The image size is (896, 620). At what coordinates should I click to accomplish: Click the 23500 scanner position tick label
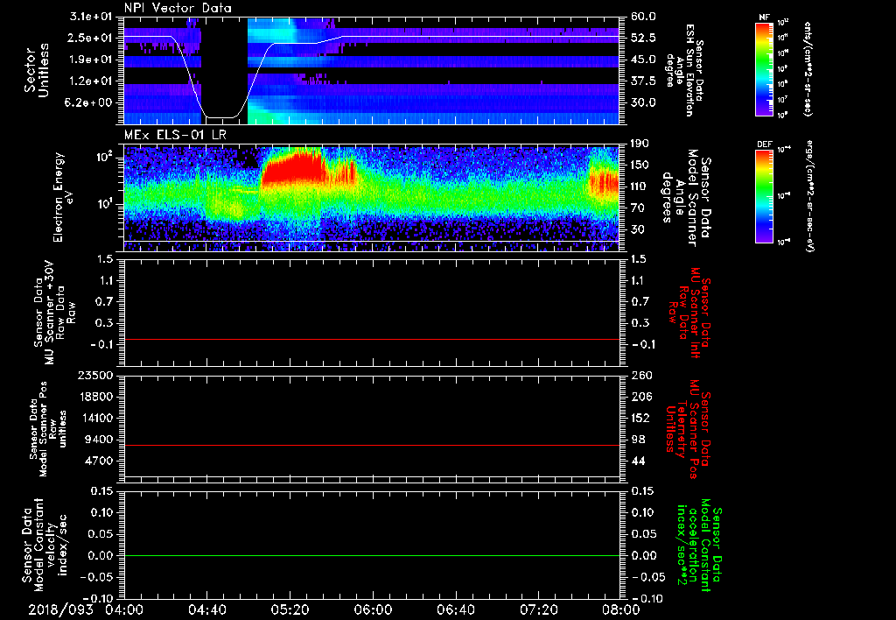(x=94, y=376)
